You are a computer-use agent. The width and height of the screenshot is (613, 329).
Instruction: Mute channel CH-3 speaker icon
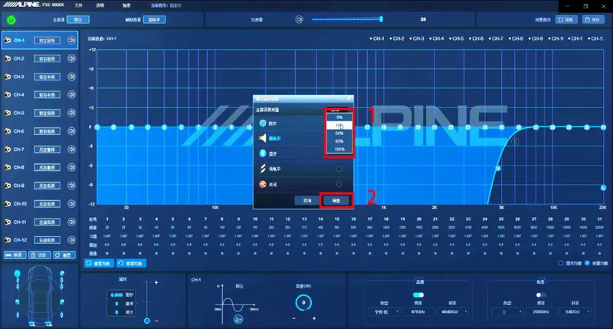point(71,77)
